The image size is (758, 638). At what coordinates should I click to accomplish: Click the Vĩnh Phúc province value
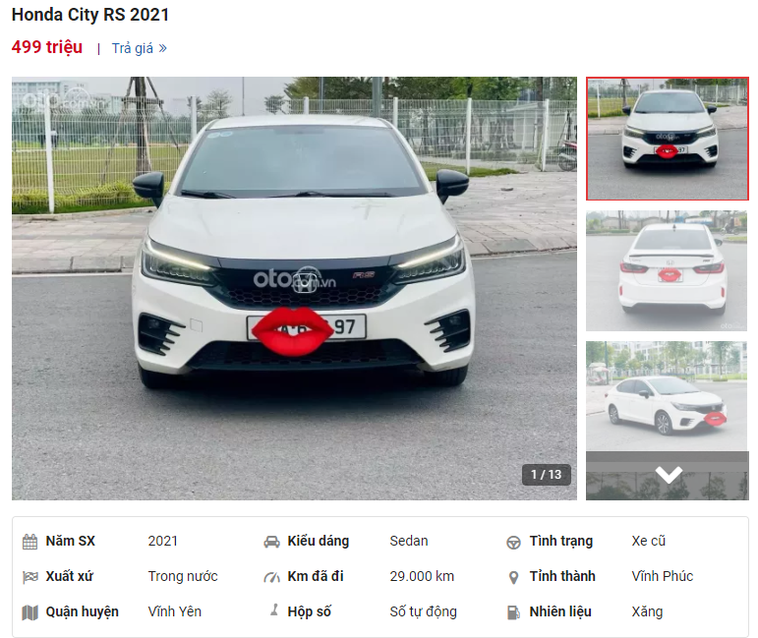663,576
